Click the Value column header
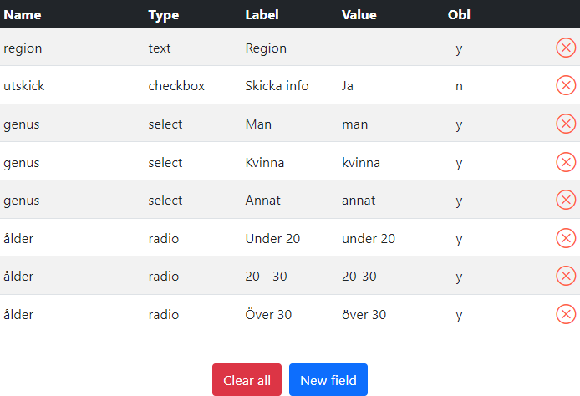 (x=359, y=14)
